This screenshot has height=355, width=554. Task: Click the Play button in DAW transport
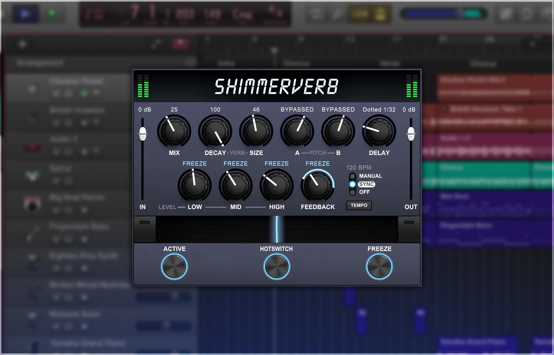(25, 14)
